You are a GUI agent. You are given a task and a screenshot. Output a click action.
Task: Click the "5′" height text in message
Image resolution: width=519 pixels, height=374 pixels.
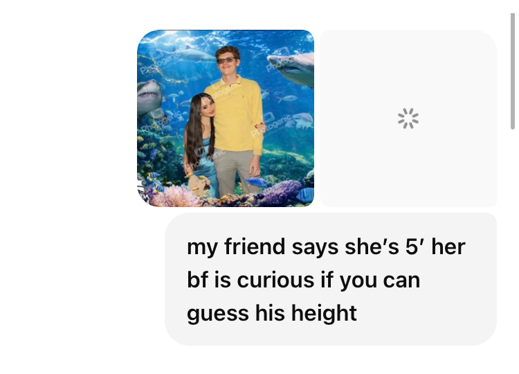pos(415,247)
